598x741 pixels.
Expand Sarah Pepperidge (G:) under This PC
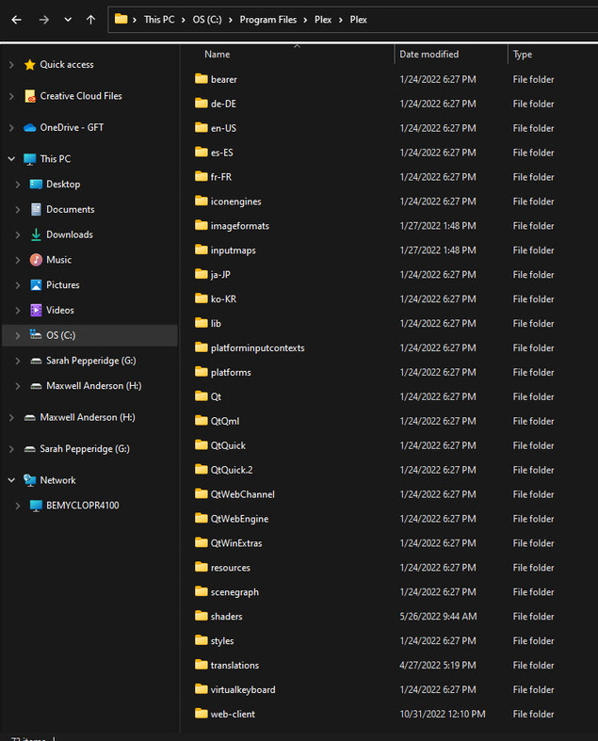(18, 361)
